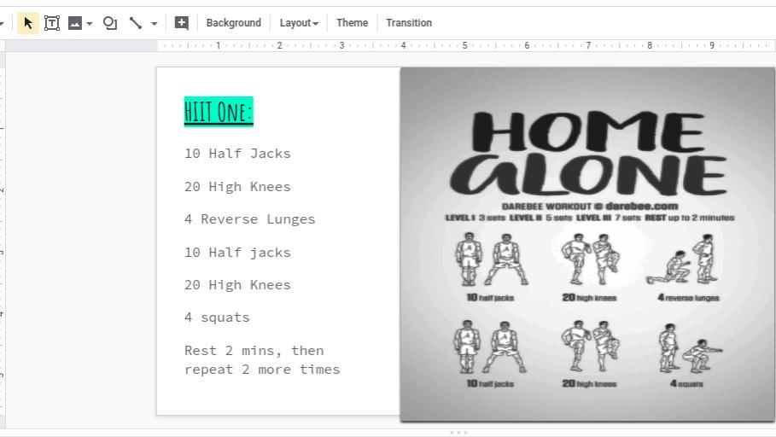Open the Background options
776x437 pixels.
(234, 23)
